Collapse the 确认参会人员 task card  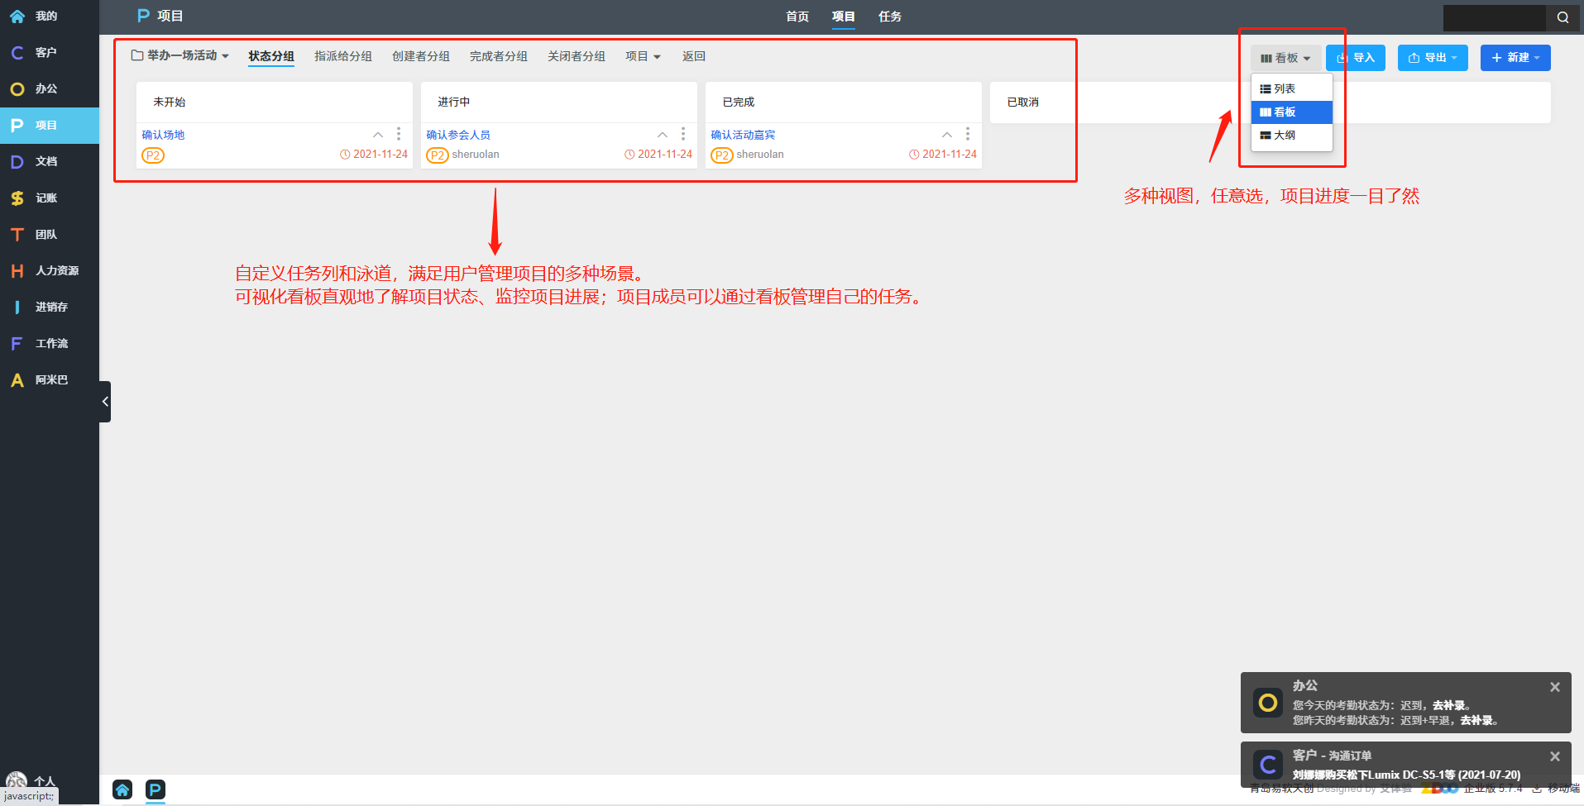[x=663, y=135]
